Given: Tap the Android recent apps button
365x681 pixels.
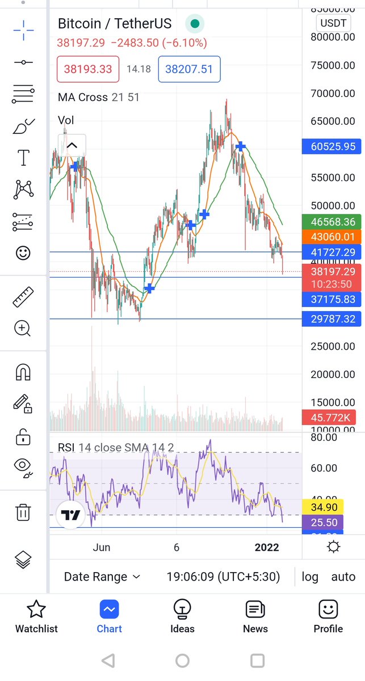Looking at the screenshot, I should point(257,661).
